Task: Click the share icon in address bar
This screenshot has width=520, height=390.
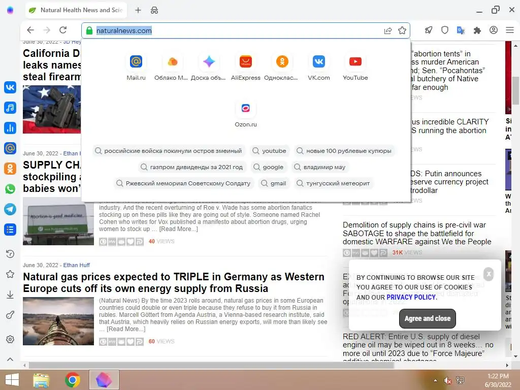Action: (387, 30)
